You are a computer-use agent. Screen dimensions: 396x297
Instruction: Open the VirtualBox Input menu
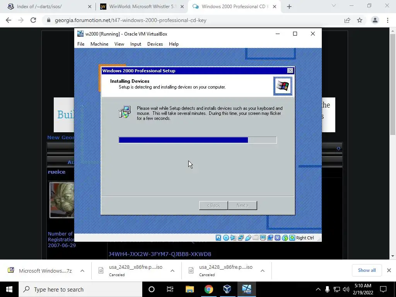point(136,44)
